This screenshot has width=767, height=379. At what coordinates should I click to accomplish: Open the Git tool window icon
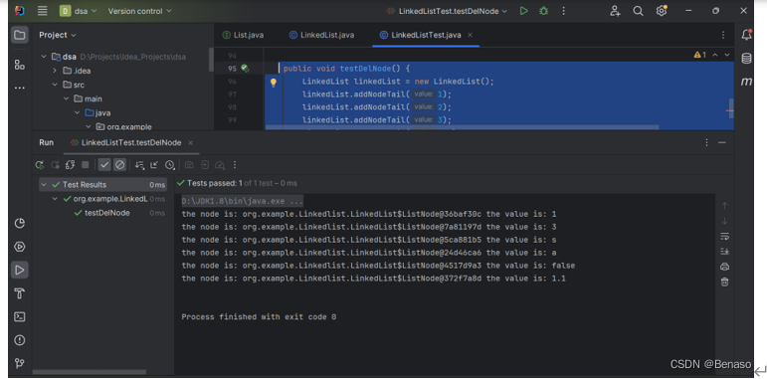[x=20, y=363]
